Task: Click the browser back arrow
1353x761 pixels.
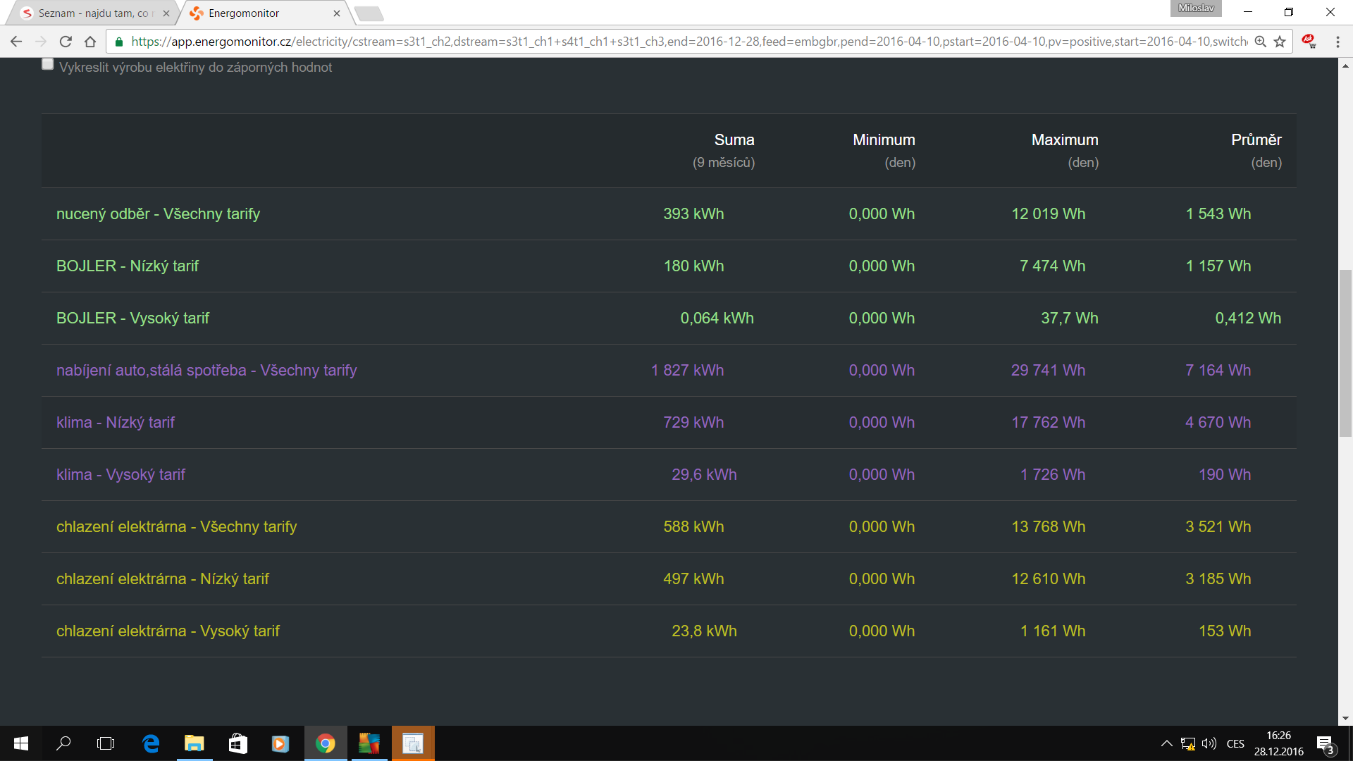Action: click(16, 42)
